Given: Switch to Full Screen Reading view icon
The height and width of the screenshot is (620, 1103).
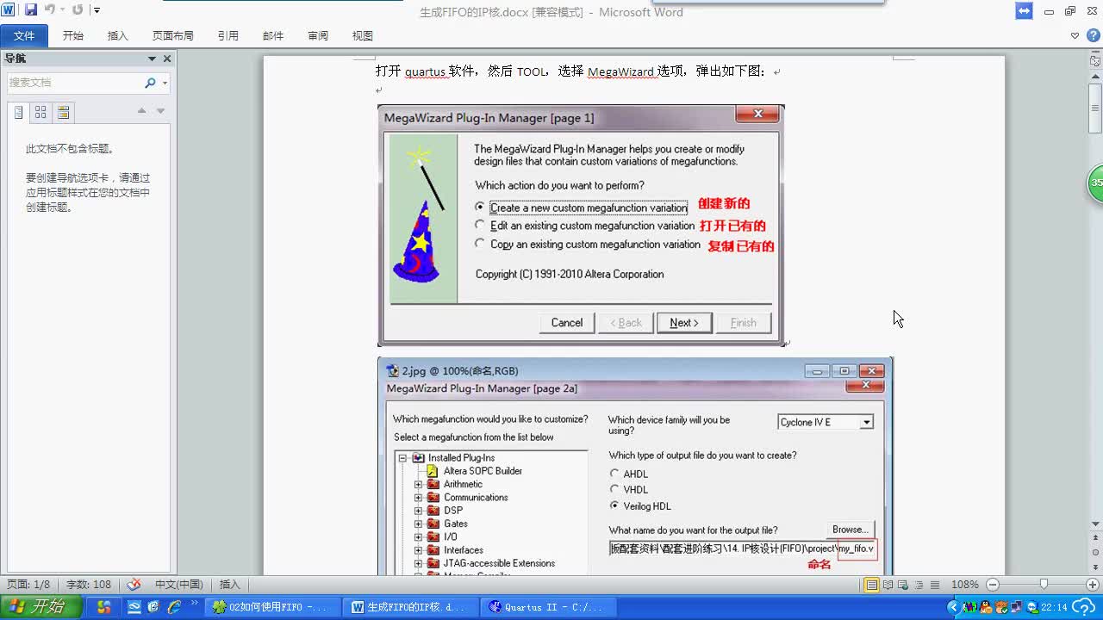Looking at the screenshot, I should 888,585.
